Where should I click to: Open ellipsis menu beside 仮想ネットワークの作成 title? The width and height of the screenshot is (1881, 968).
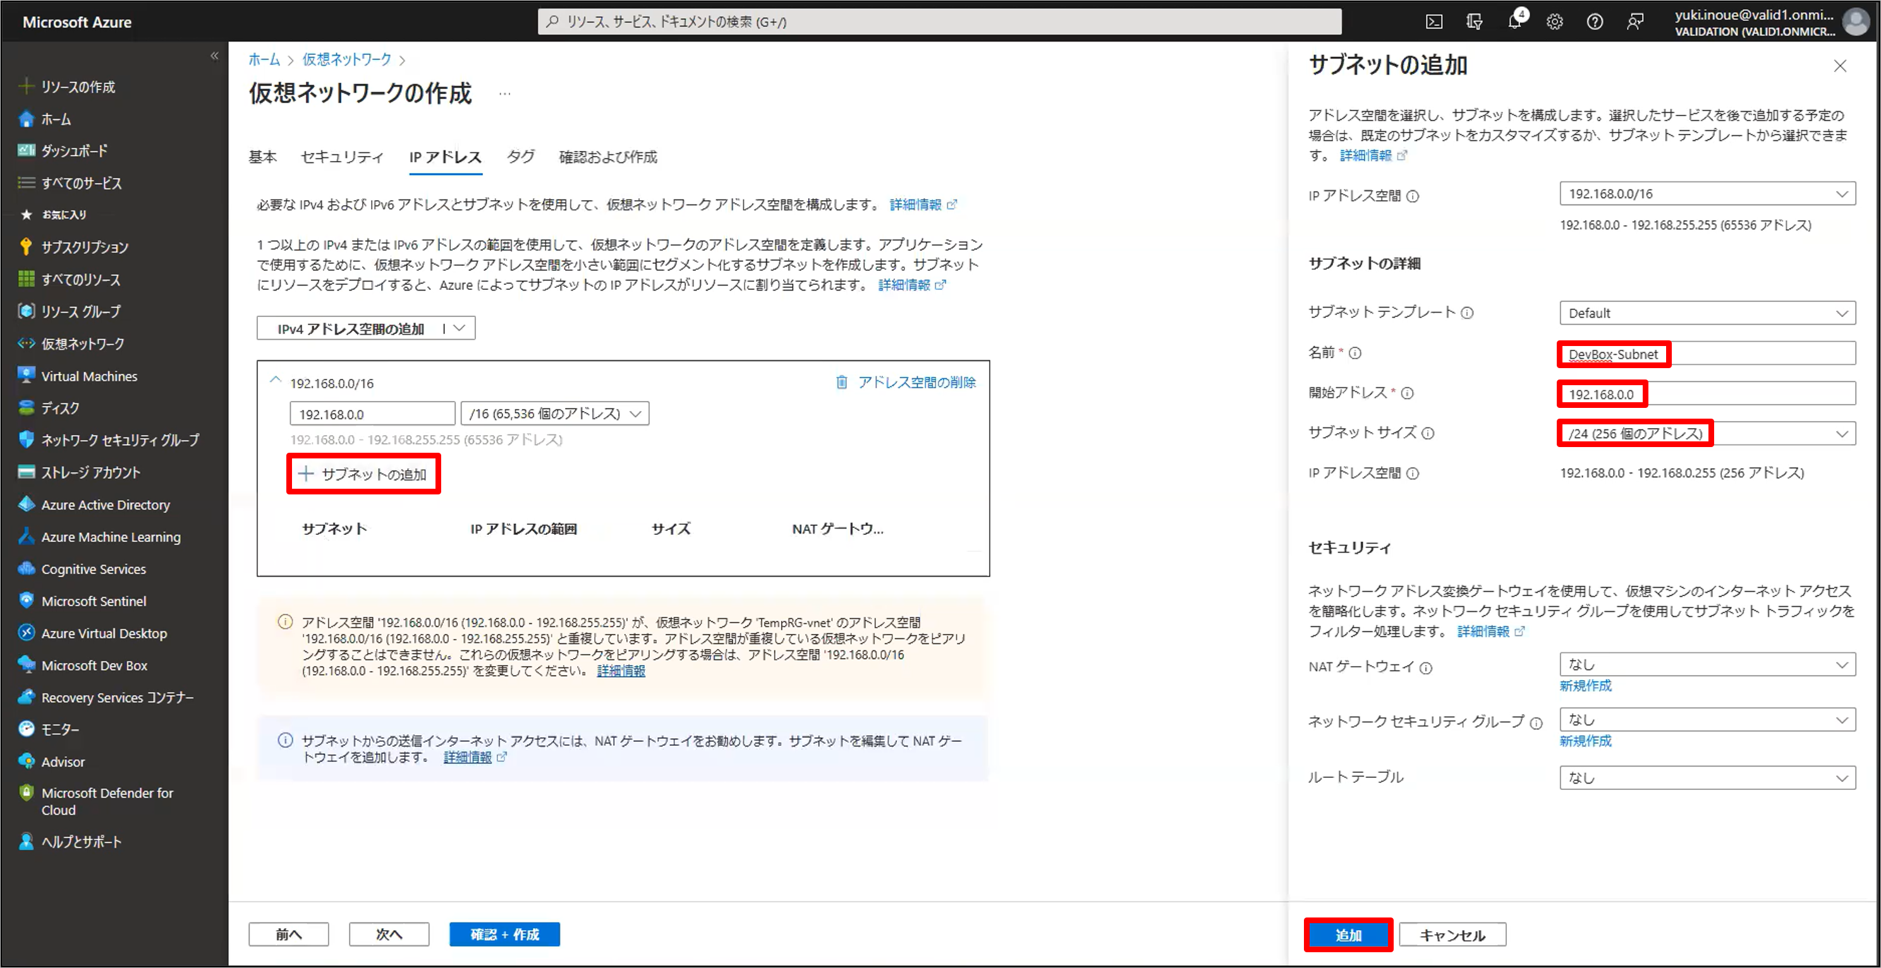click(504, 93)
